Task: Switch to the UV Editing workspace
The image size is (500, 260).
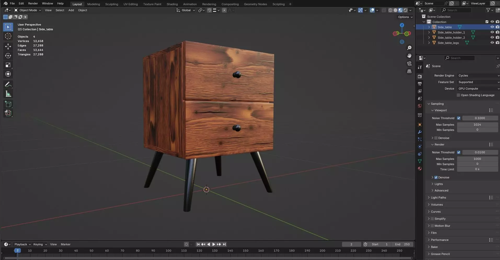Action: [130, 4]
